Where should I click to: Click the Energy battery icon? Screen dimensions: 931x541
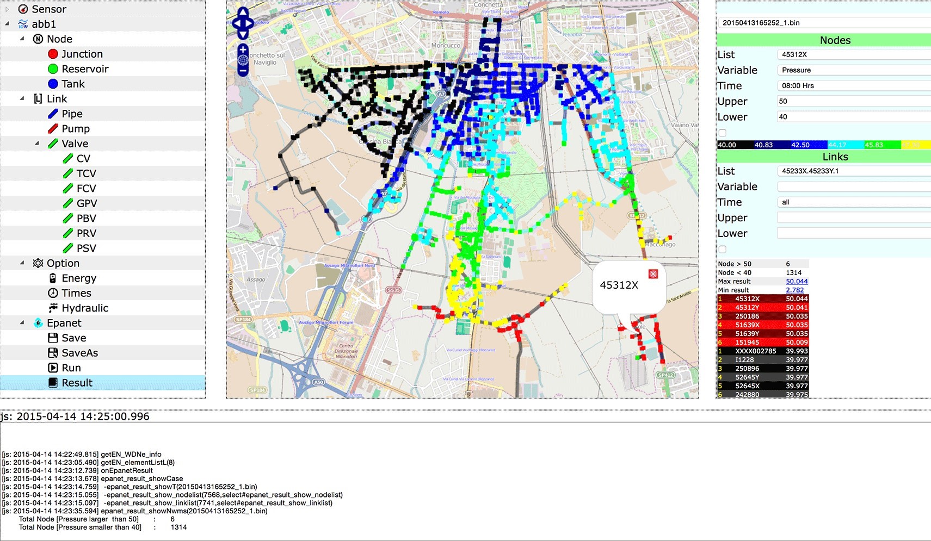tap(53, 278)
